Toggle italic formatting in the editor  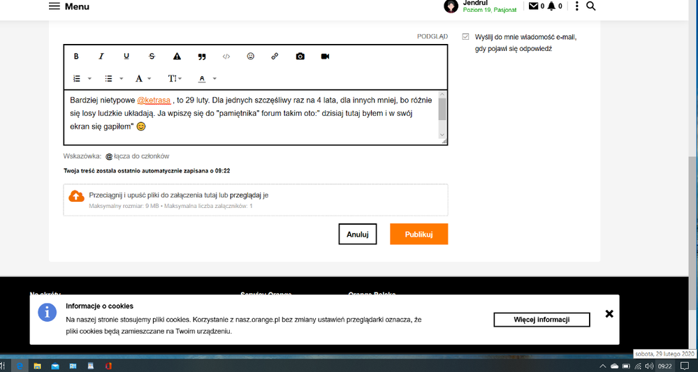pyautogui.click(x=101, y=57)
